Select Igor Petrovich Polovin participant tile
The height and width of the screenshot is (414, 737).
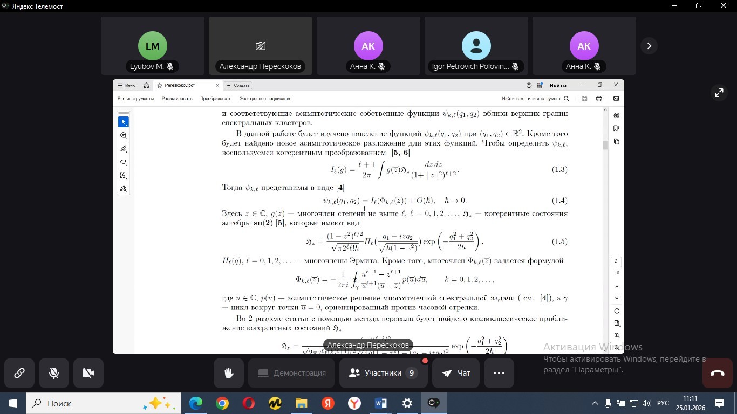click(x=476, y=46)
